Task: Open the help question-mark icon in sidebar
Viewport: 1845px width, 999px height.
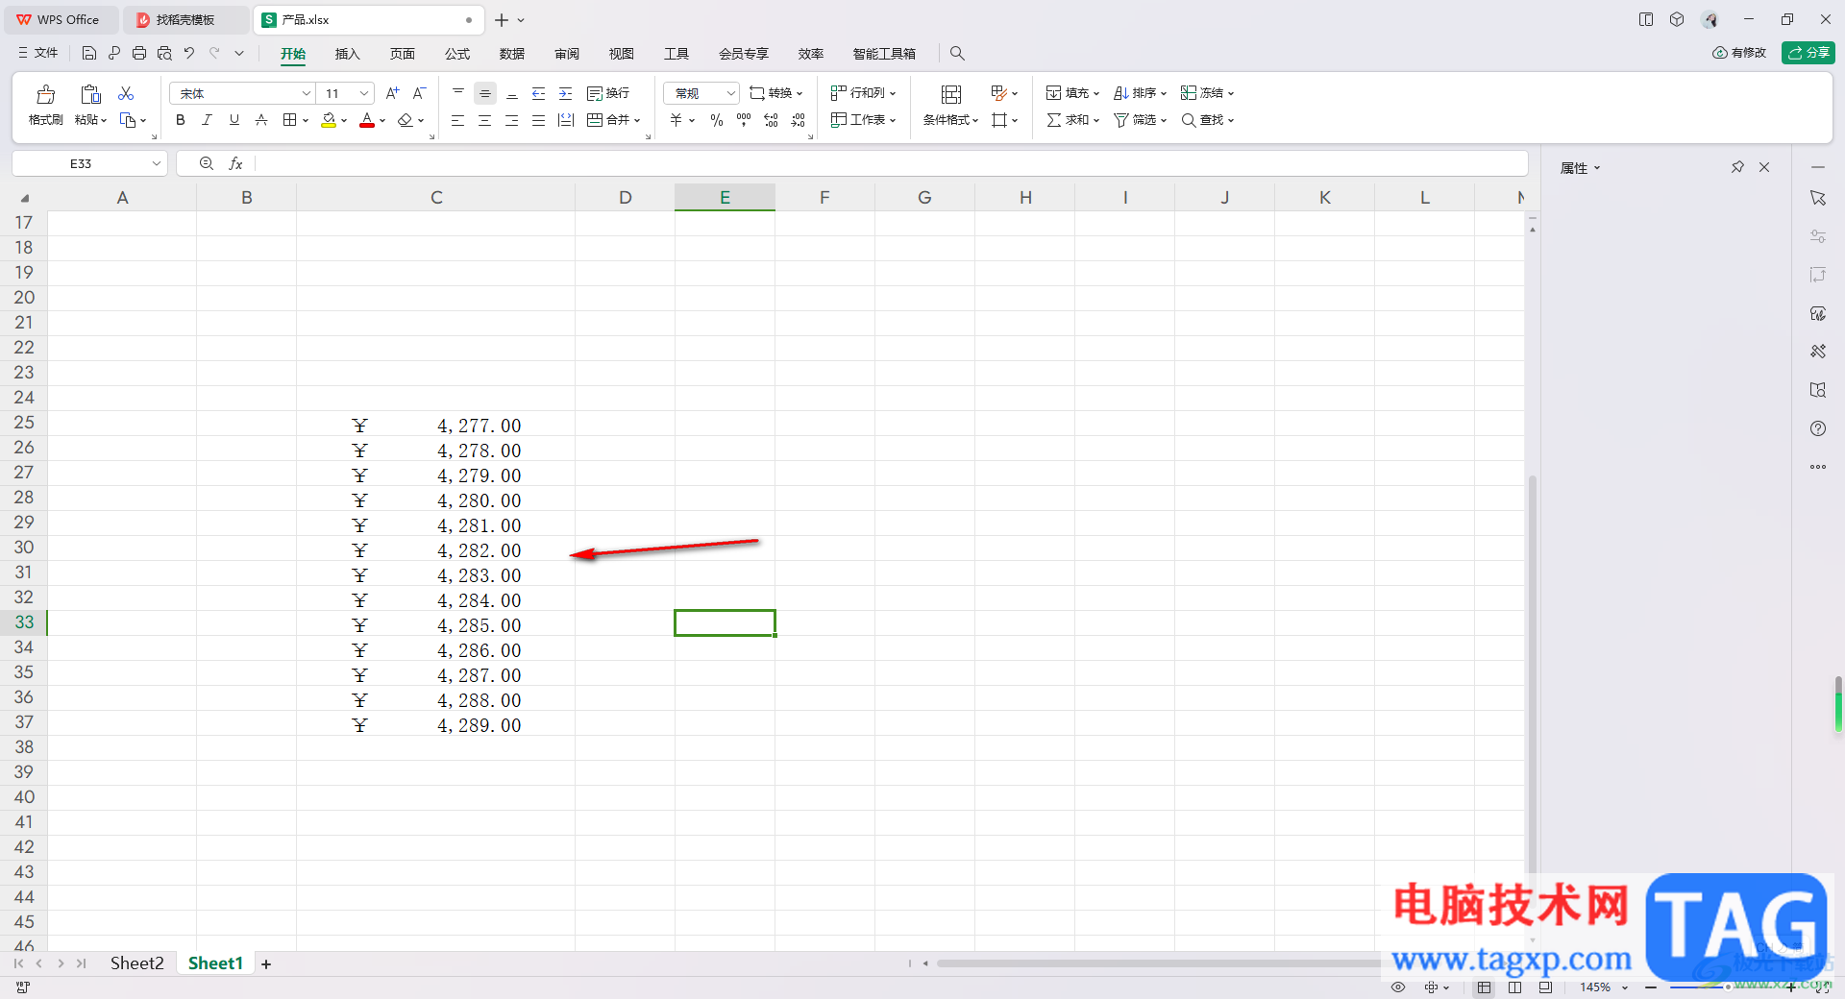Action: coord(1818,428)
